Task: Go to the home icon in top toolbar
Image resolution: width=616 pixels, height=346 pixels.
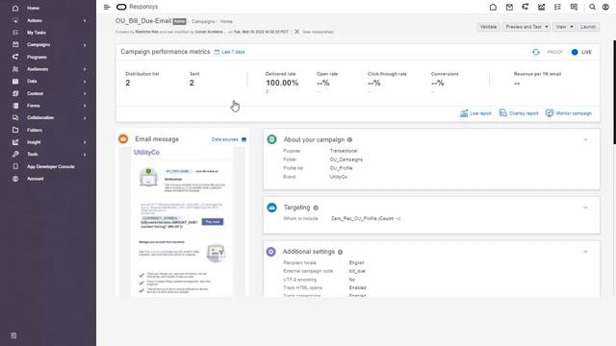Action: coord(493,7)
